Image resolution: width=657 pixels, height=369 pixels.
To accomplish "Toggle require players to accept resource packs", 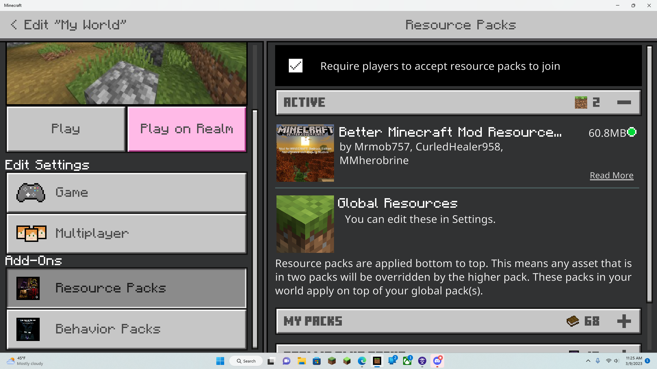I will (296, 66).
